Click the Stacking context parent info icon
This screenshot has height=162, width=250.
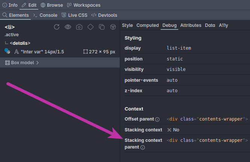tap(143, 147)
